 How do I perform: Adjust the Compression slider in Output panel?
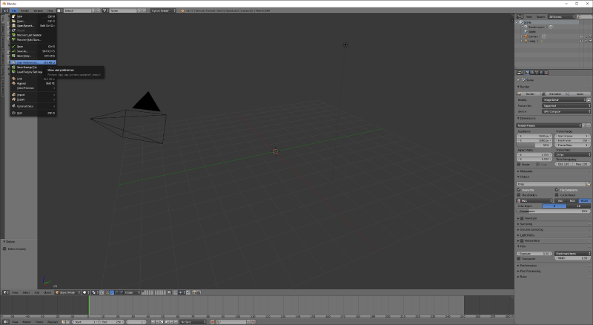point(554,211)
